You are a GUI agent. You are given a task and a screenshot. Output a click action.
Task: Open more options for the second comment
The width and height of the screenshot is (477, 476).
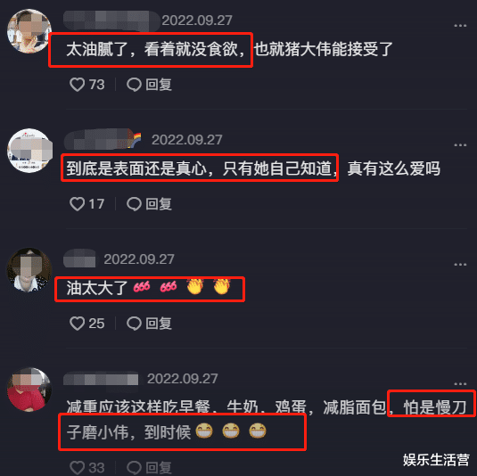coord(460,145)
